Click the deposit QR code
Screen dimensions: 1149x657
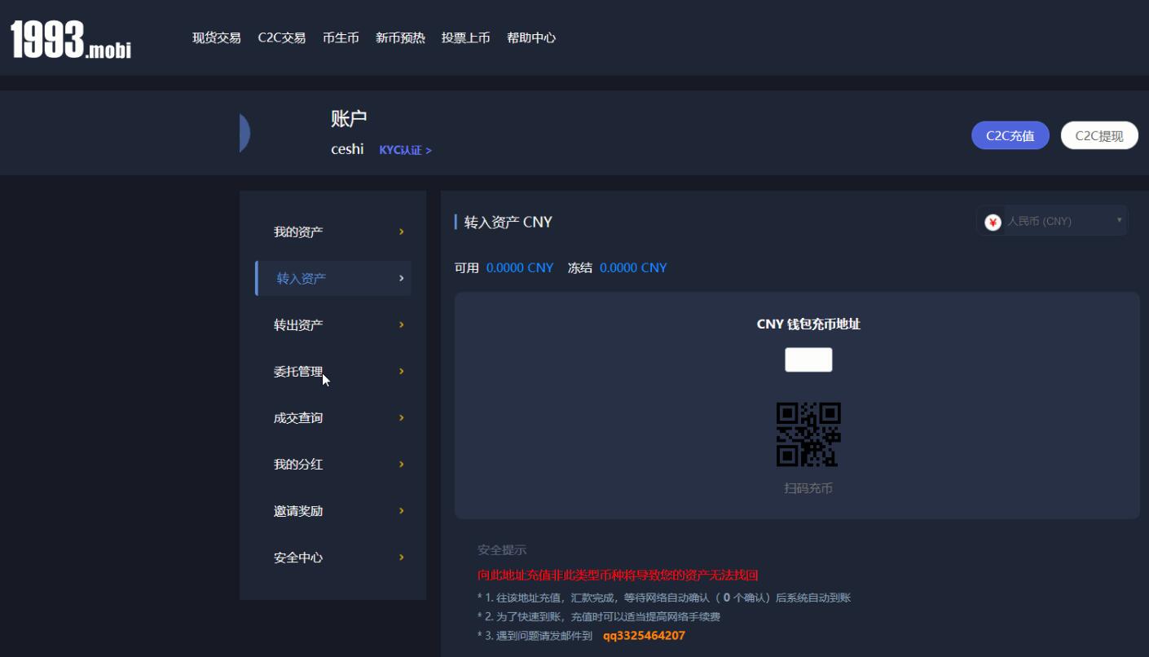(x=808, y=434)
